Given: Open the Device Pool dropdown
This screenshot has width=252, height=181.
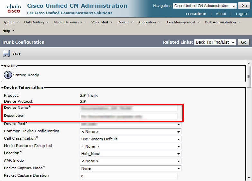Looking at the screenshot, I should point(130,124).
